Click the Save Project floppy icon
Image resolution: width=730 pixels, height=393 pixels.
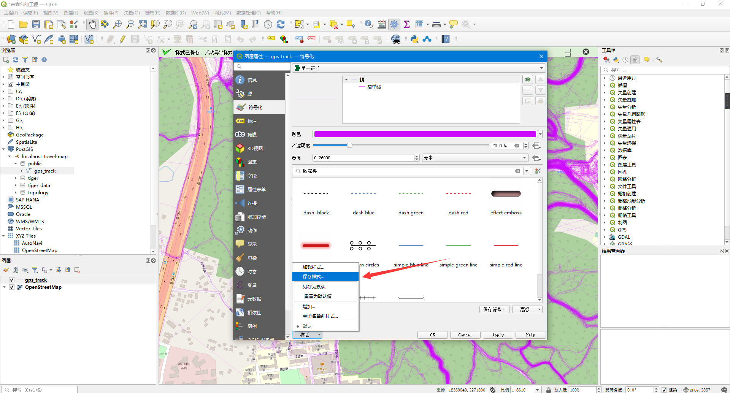pyautogui.click(x=36, y=24)
